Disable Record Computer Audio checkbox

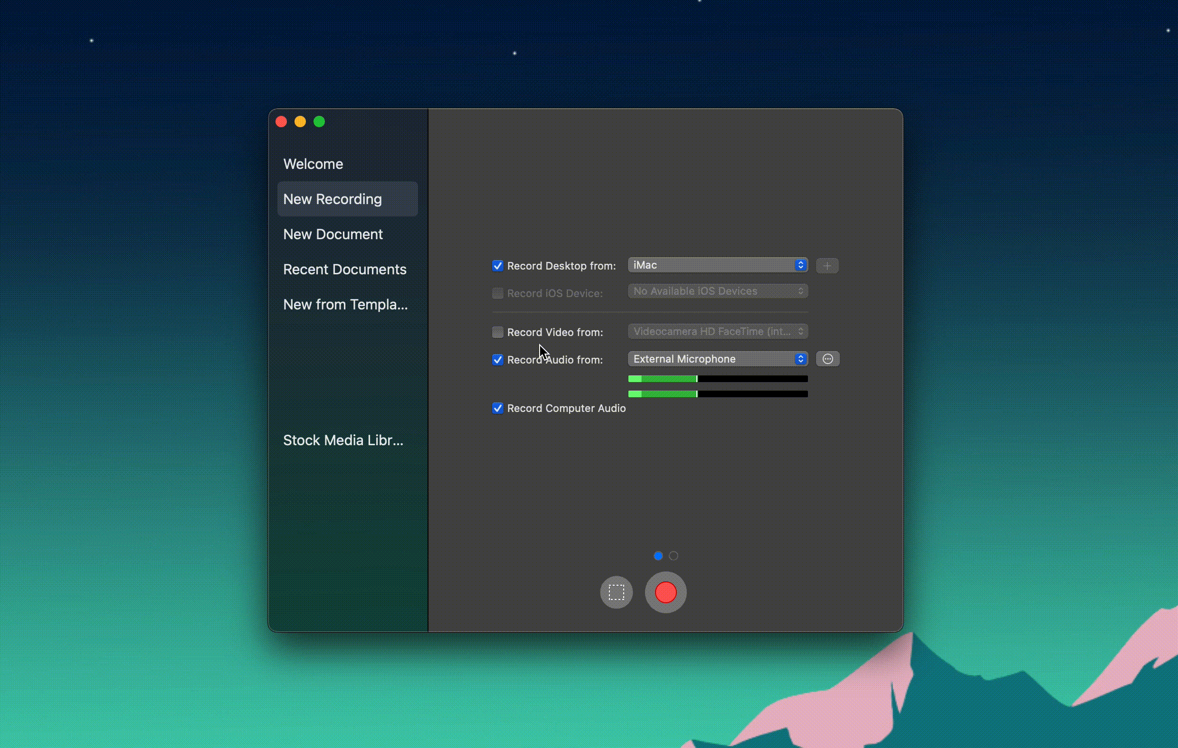point(497,408)
